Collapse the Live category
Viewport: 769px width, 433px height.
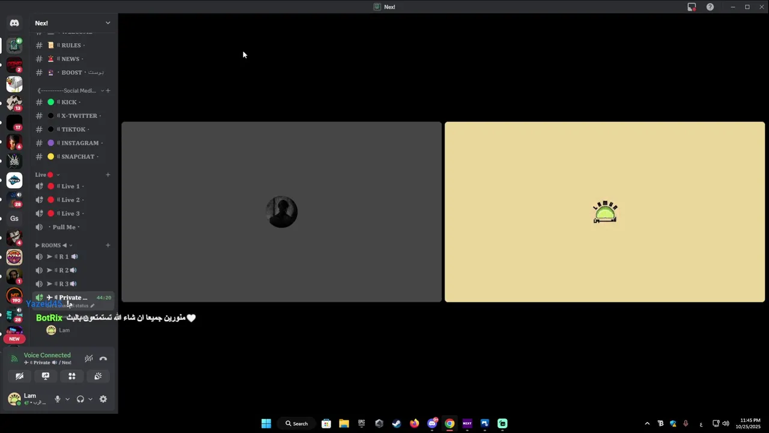(x=47, y=174)
